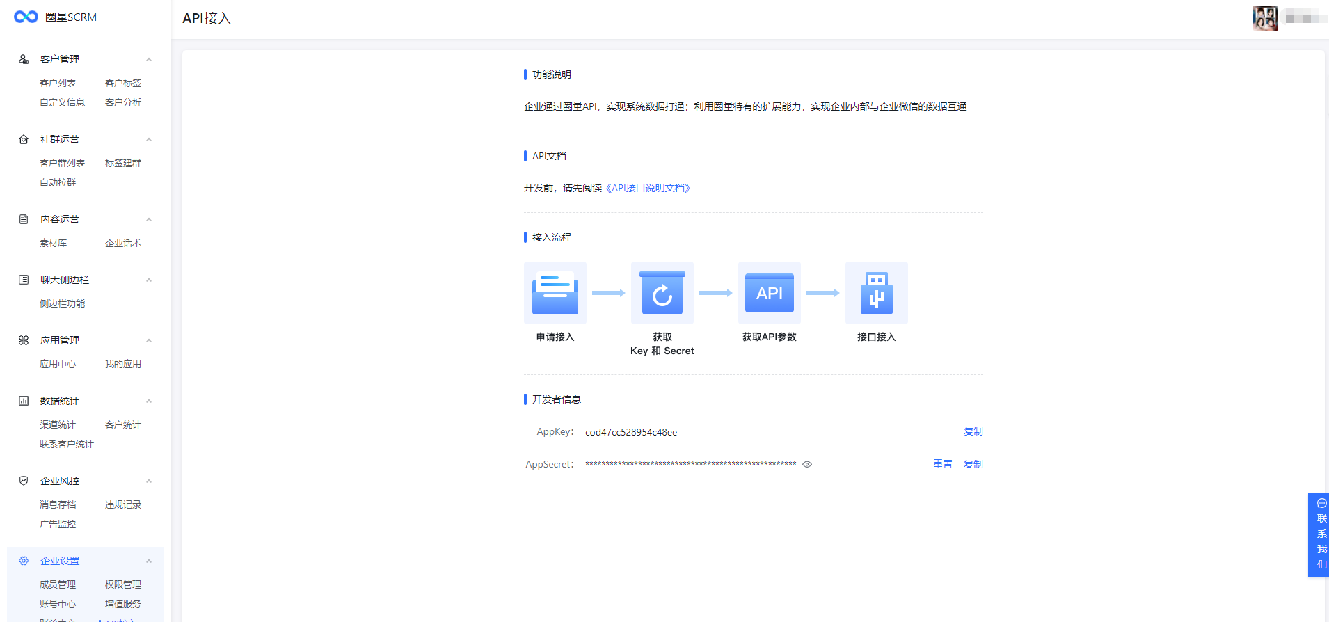
Task: Open 客户列表 in the sidebar
Action: click(58, 83)
